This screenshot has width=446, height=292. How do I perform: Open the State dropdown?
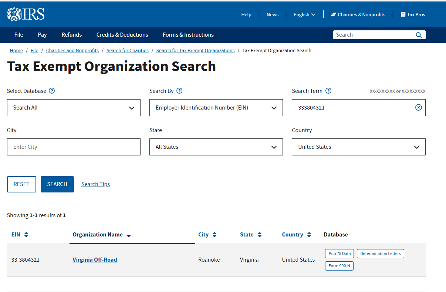coord(216,147)
